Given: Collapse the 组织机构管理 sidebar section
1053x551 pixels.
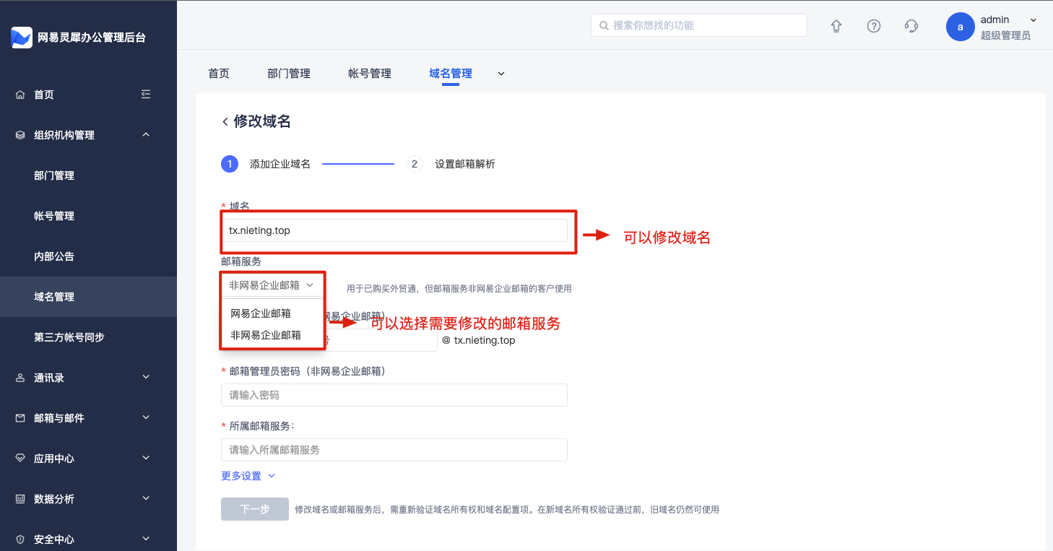Looking at the screenshot, I should (x=146, y=135).
